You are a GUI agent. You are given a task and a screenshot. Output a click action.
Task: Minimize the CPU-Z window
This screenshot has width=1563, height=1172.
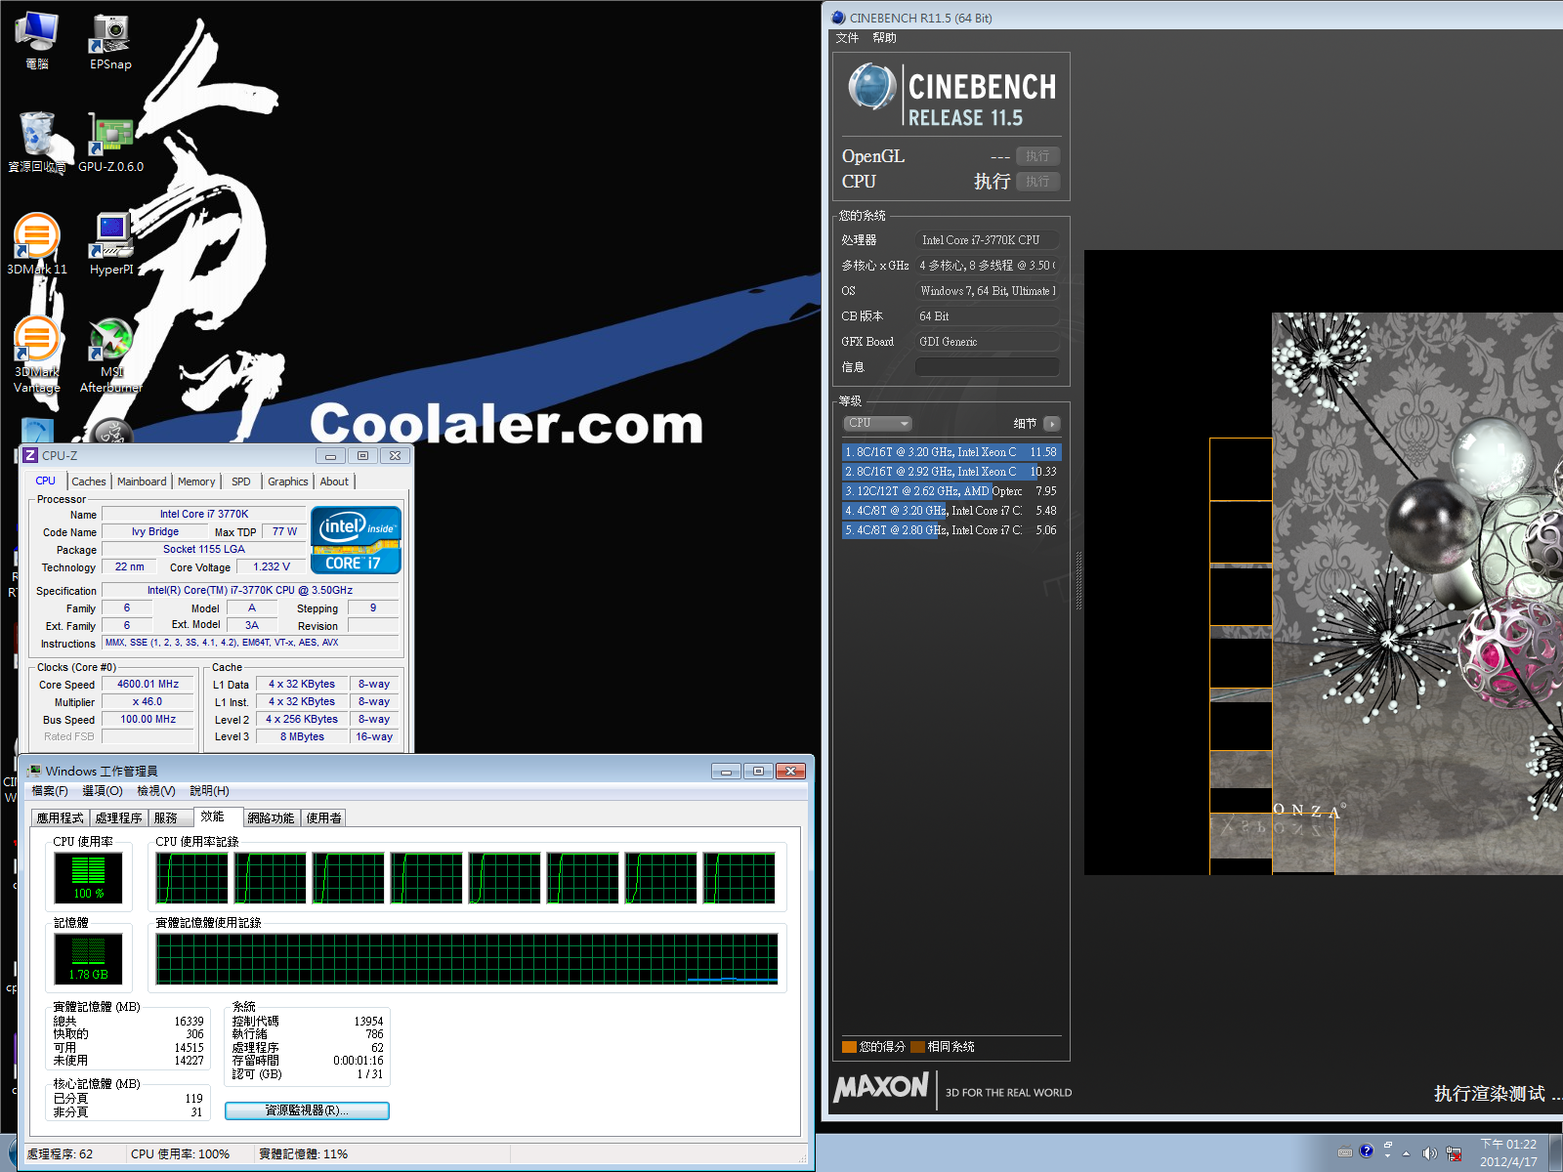pyautogui.click(x=330, y=456)
